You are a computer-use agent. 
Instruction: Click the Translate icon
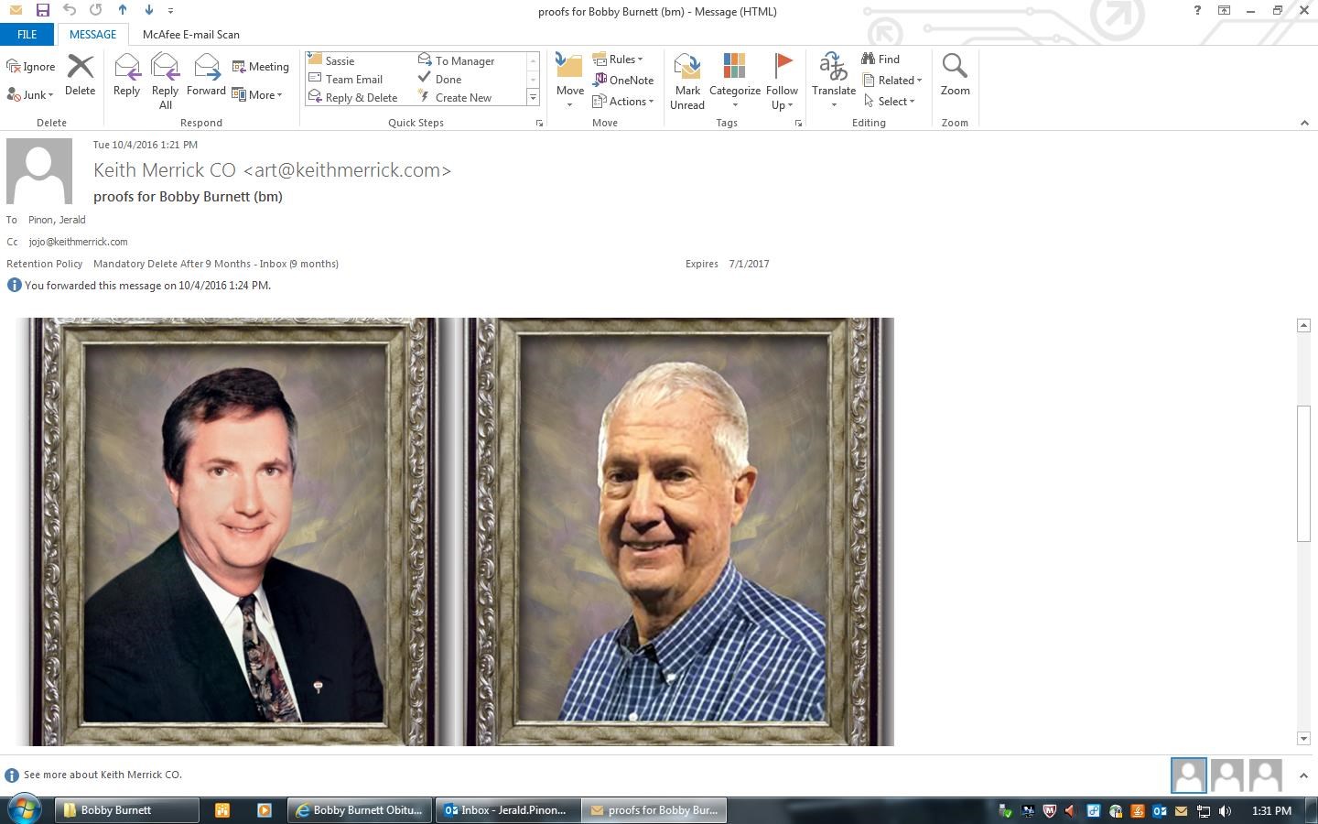tap(833, 75)
